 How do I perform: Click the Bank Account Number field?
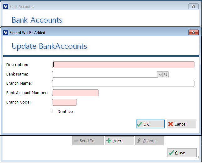coord(75,93)
